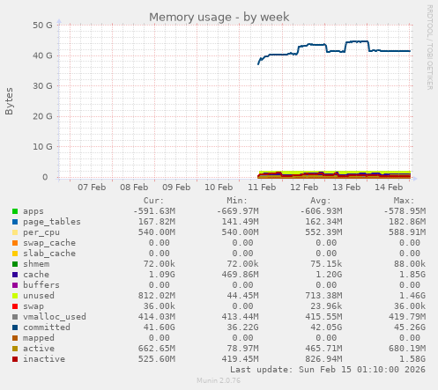Click the 'inactive' legend label
438x390 pixels.
tap(44, 359)
